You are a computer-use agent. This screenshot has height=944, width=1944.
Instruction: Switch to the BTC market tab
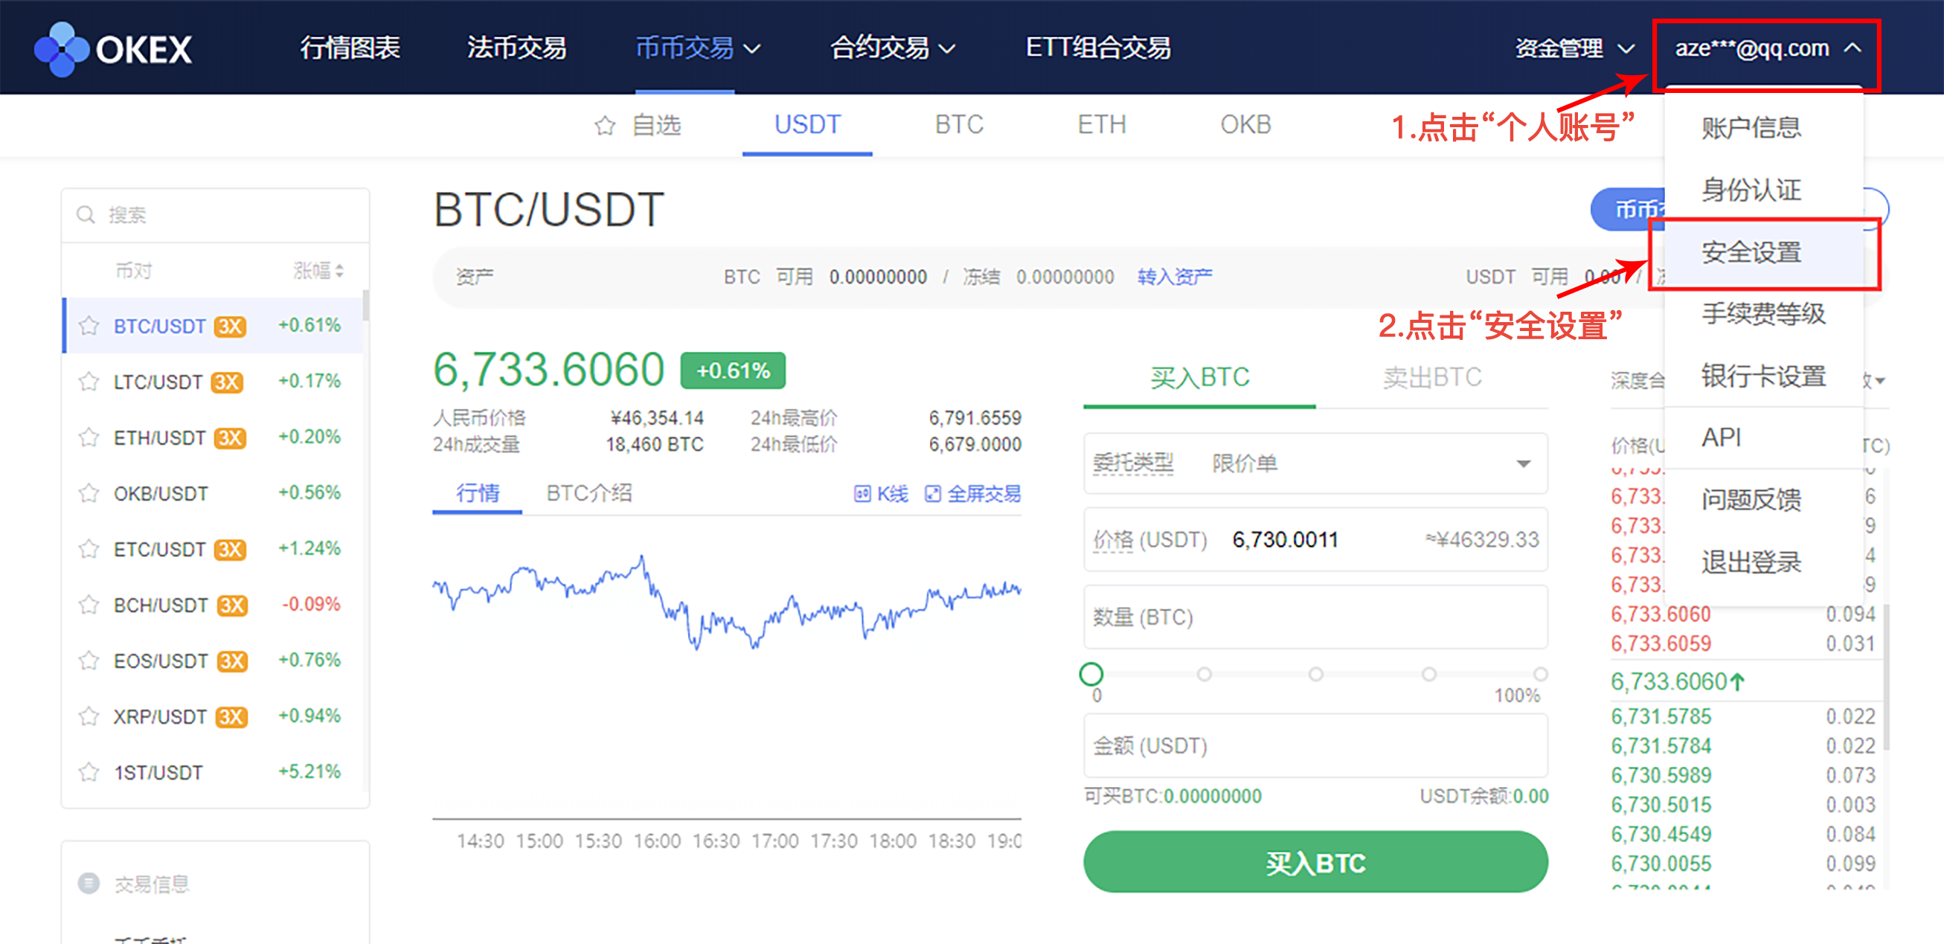(x=959, y=124)
